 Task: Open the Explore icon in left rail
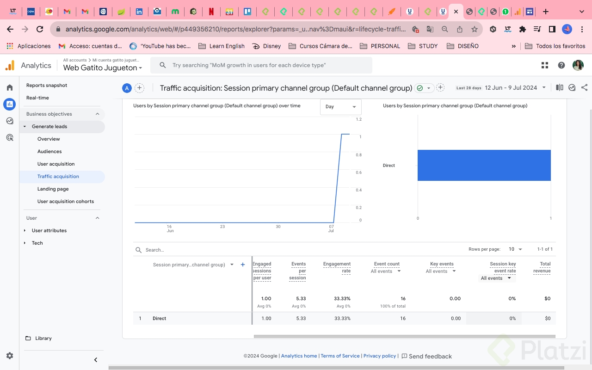click(x=9, y=121)
